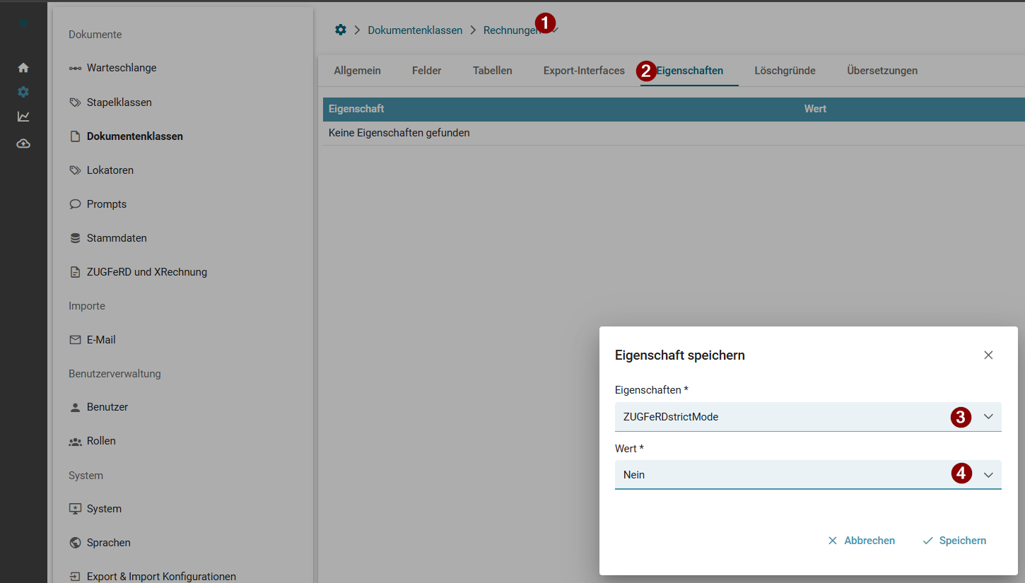
Task: Open the Wert dropdown showing Nein
Action: point(808,475)
